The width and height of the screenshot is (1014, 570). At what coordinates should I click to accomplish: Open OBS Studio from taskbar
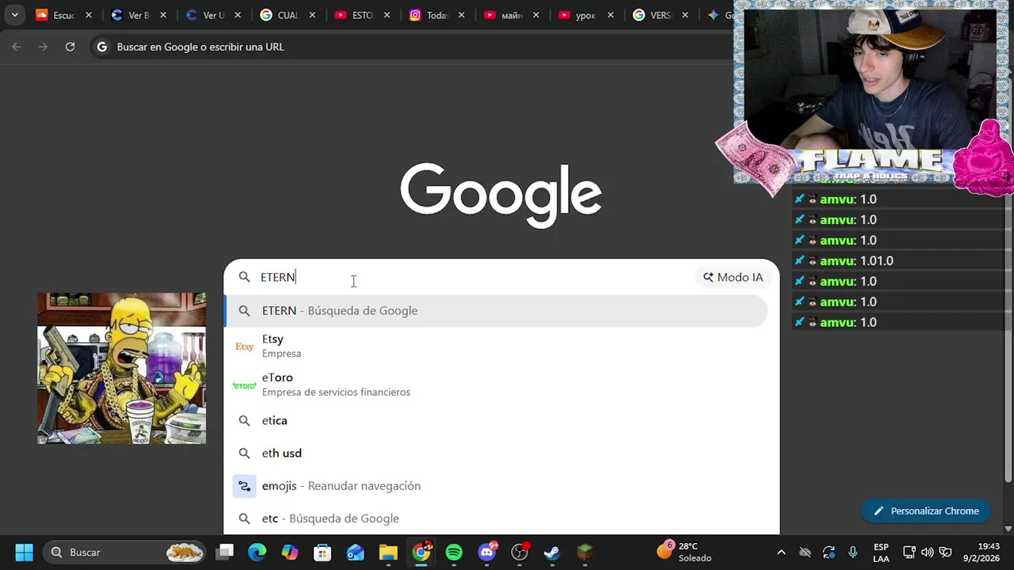click(x=520, y=552)
